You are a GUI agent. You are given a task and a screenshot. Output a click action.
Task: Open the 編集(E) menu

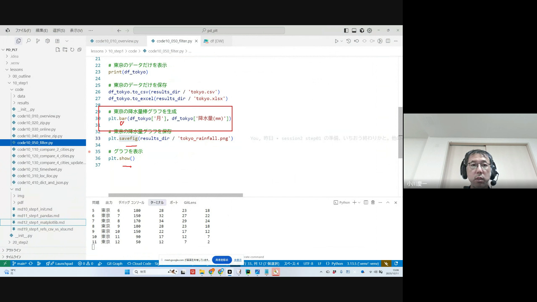[42, 30]
